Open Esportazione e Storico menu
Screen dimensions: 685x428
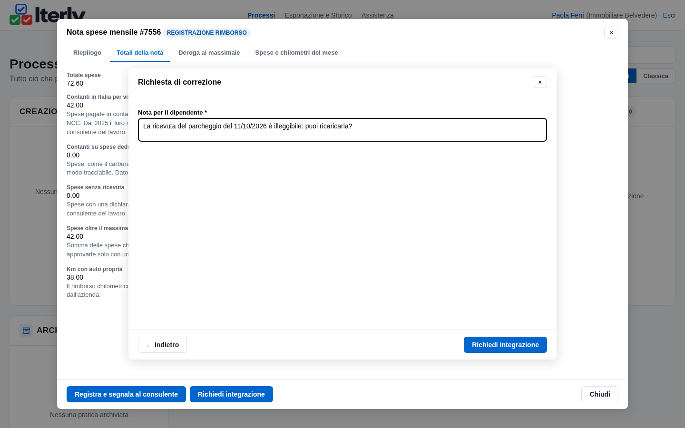click(318, 15)
